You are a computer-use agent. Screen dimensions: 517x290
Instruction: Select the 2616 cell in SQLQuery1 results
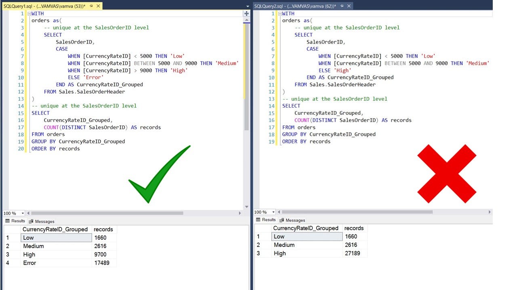tap(104, 246)
